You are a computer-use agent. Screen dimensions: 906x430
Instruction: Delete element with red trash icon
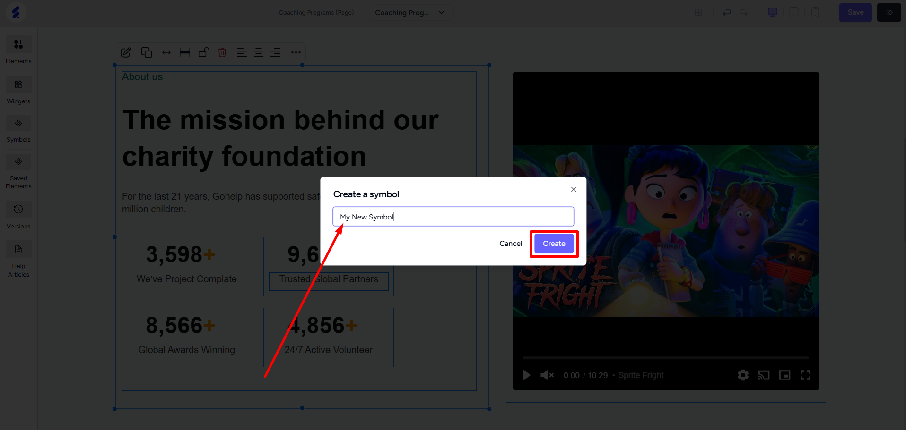(222, 52)
